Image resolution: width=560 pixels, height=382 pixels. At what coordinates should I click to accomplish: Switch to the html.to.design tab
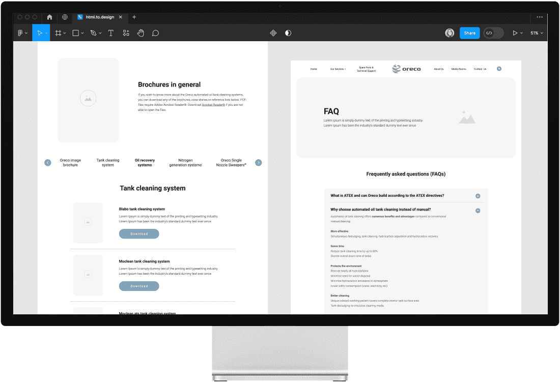(99, 17)
